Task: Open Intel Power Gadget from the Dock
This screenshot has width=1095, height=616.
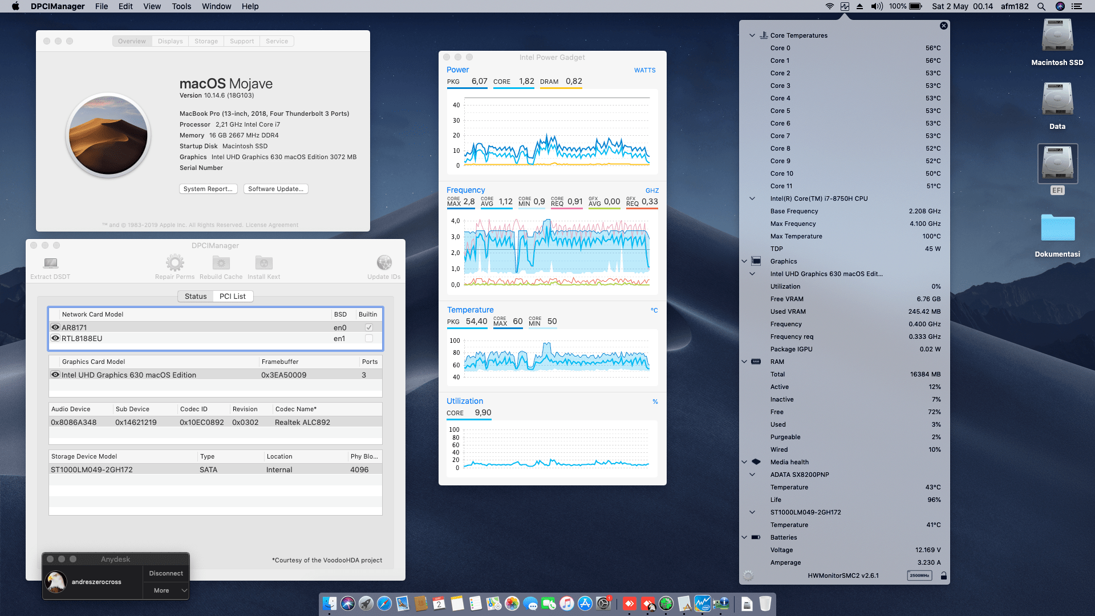Action: point(703,603)
